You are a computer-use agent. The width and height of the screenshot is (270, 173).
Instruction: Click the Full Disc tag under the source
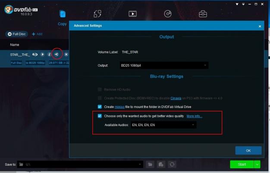pos(16,63)
